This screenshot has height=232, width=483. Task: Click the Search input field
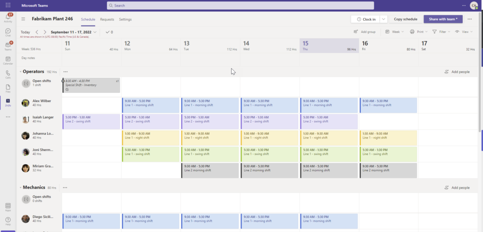coord(241,6)
